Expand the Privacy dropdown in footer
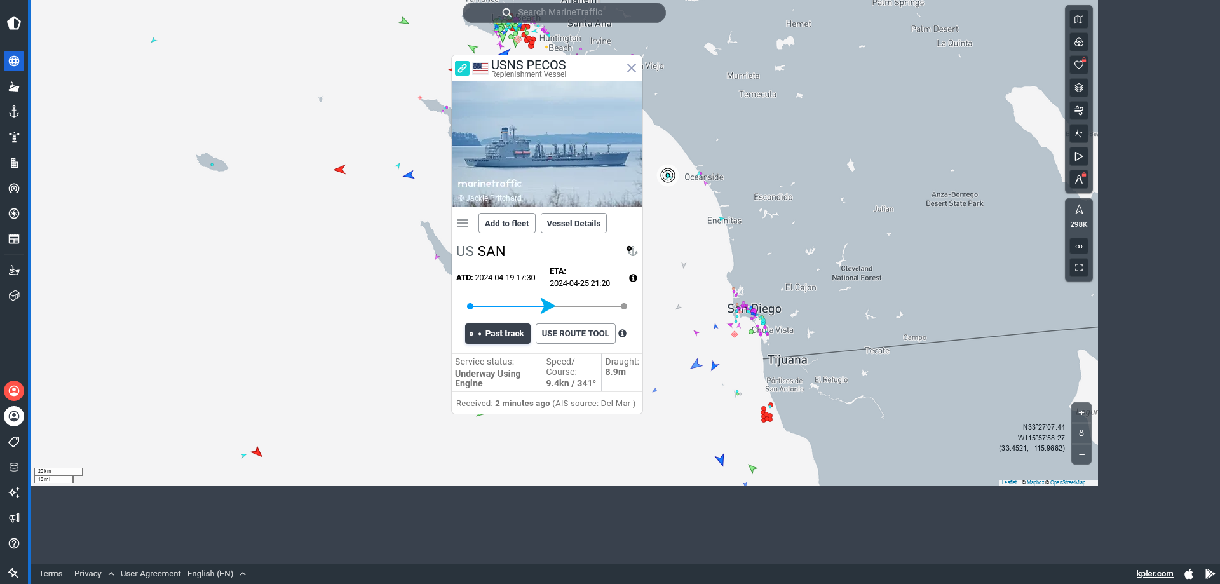1220x584 pixels. coord(94,574)
